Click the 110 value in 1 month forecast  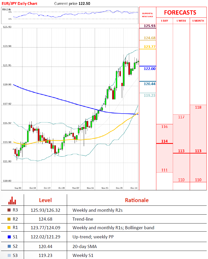198,180
